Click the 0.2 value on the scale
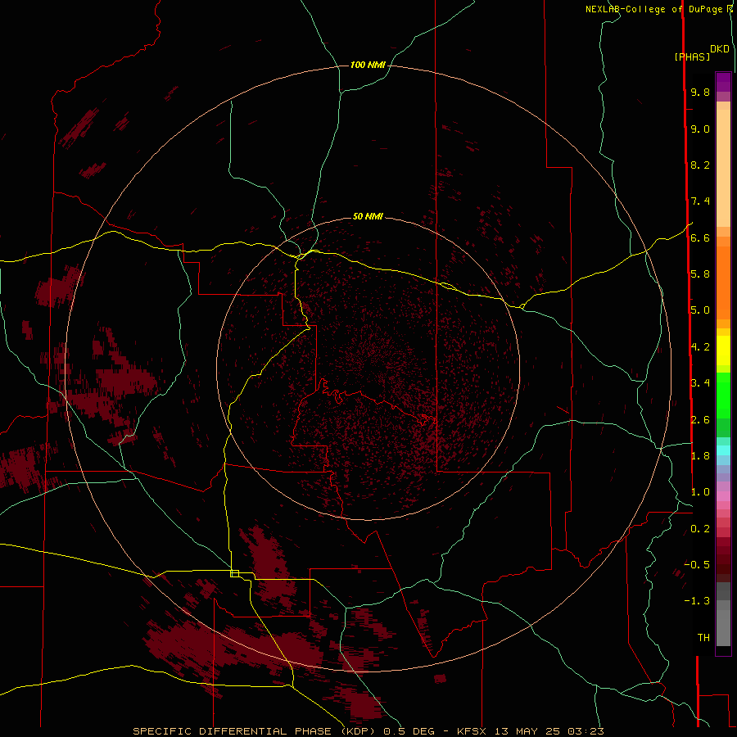 coord(700,529)
